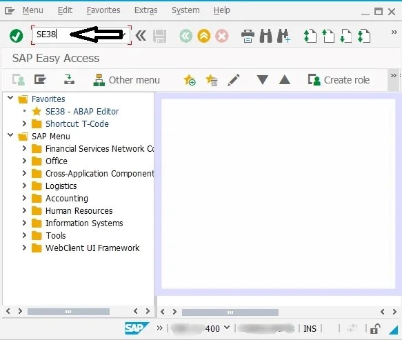This screenshot has height=340, width=402.
Task: Click the rightmost scroll arrow of tree panel
Action: click(x=148, y=311)
